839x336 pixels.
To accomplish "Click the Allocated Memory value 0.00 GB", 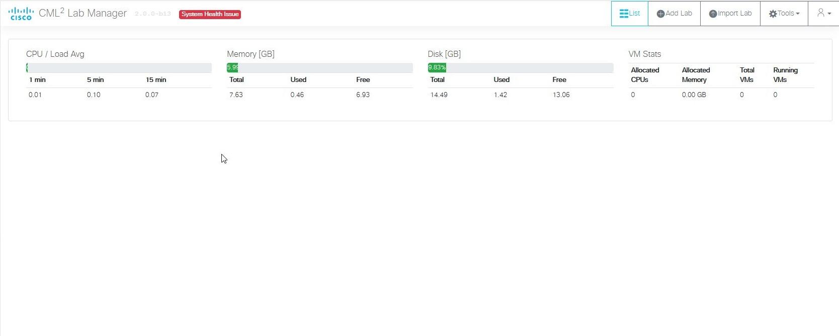I will [694, 95].
